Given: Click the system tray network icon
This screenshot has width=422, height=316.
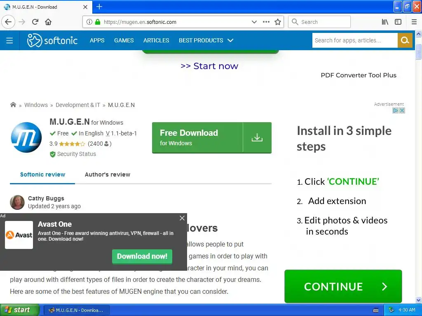Looking at the screenshot, I should (x=391, y=310).
